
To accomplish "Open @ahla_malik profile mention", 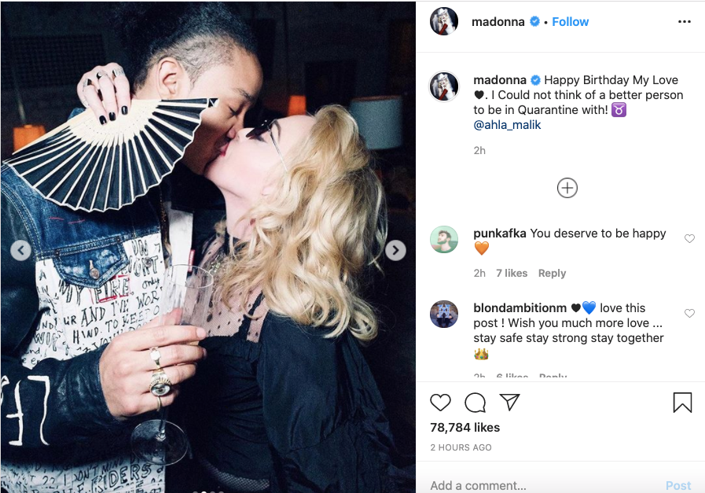I will point(507,124).
